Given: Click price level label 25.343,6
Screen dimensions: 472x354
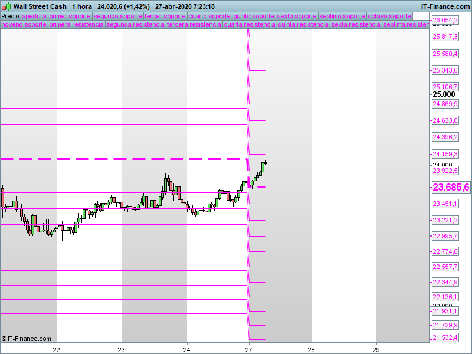Looking at the screenshot, I should pyautogui.click(x=445, y=70).
